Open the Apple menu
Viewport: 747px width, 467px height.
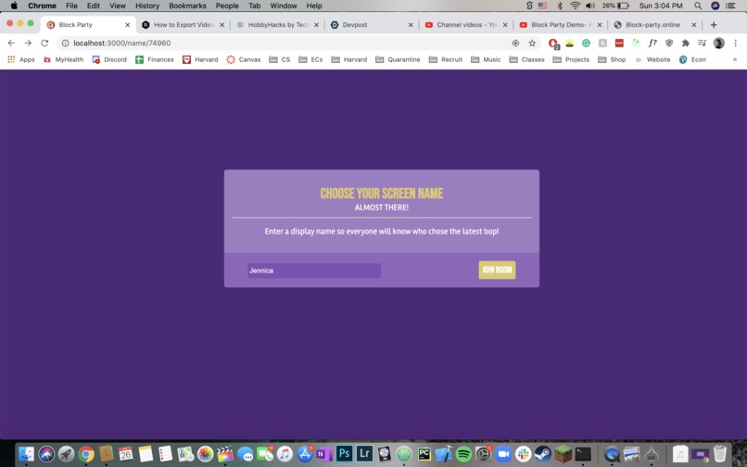[x=14, y=6]
